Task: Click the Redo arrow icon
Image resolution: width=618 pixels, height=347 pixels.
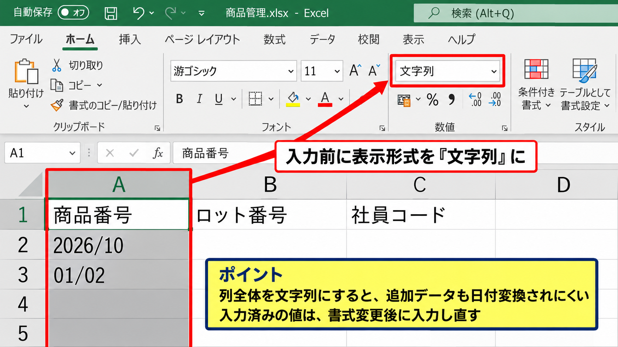Action: (x=170, y=13)
